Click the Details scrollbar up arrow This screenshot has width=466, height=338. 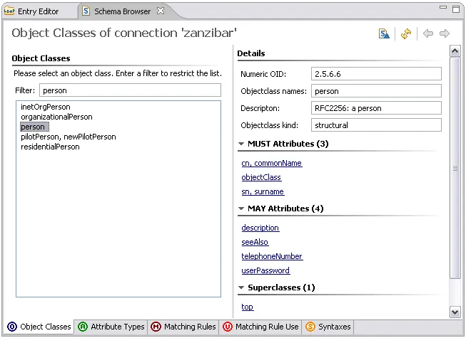point(455,51)
